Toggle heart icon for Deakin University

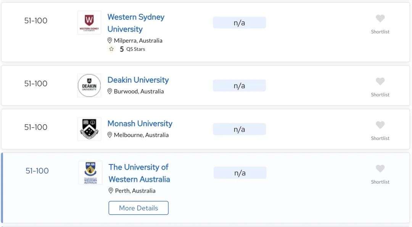[380, 81]
